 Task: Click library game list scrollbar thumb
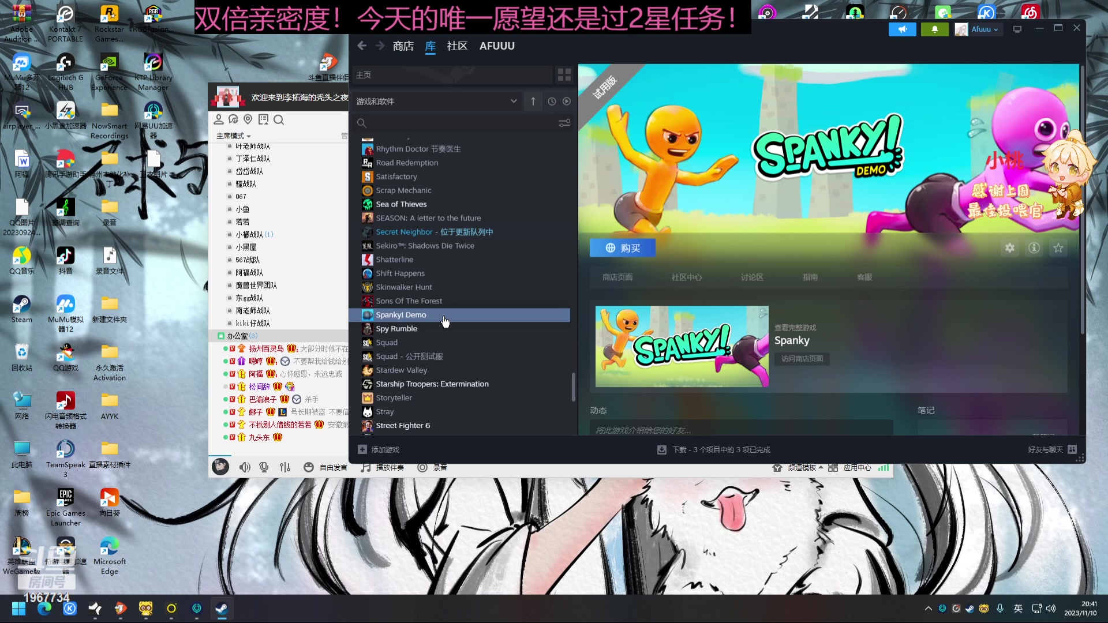[573, 387]
